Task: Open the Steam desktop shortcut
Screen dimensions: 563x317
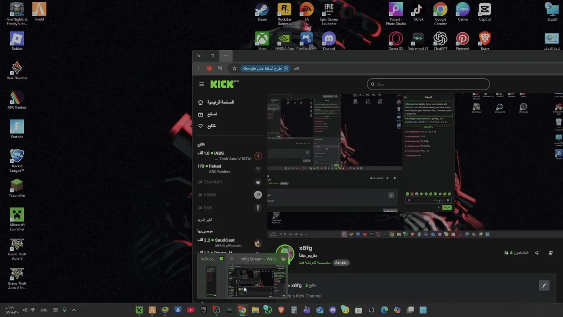Action: point(262,12)
